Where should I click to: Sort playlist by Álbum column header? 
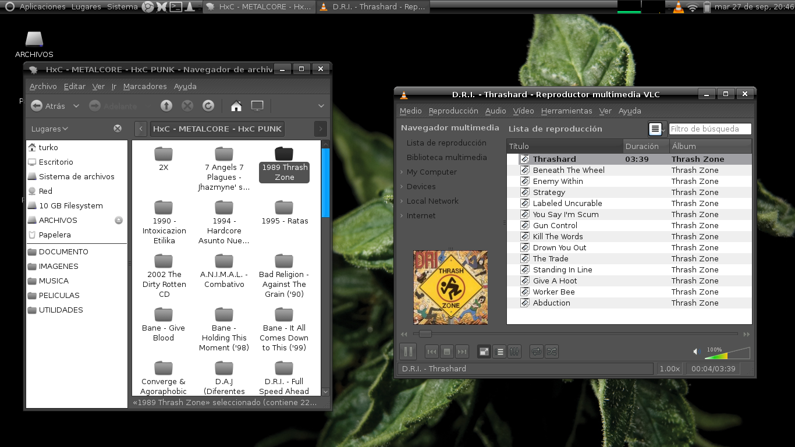tap(711, 146)
